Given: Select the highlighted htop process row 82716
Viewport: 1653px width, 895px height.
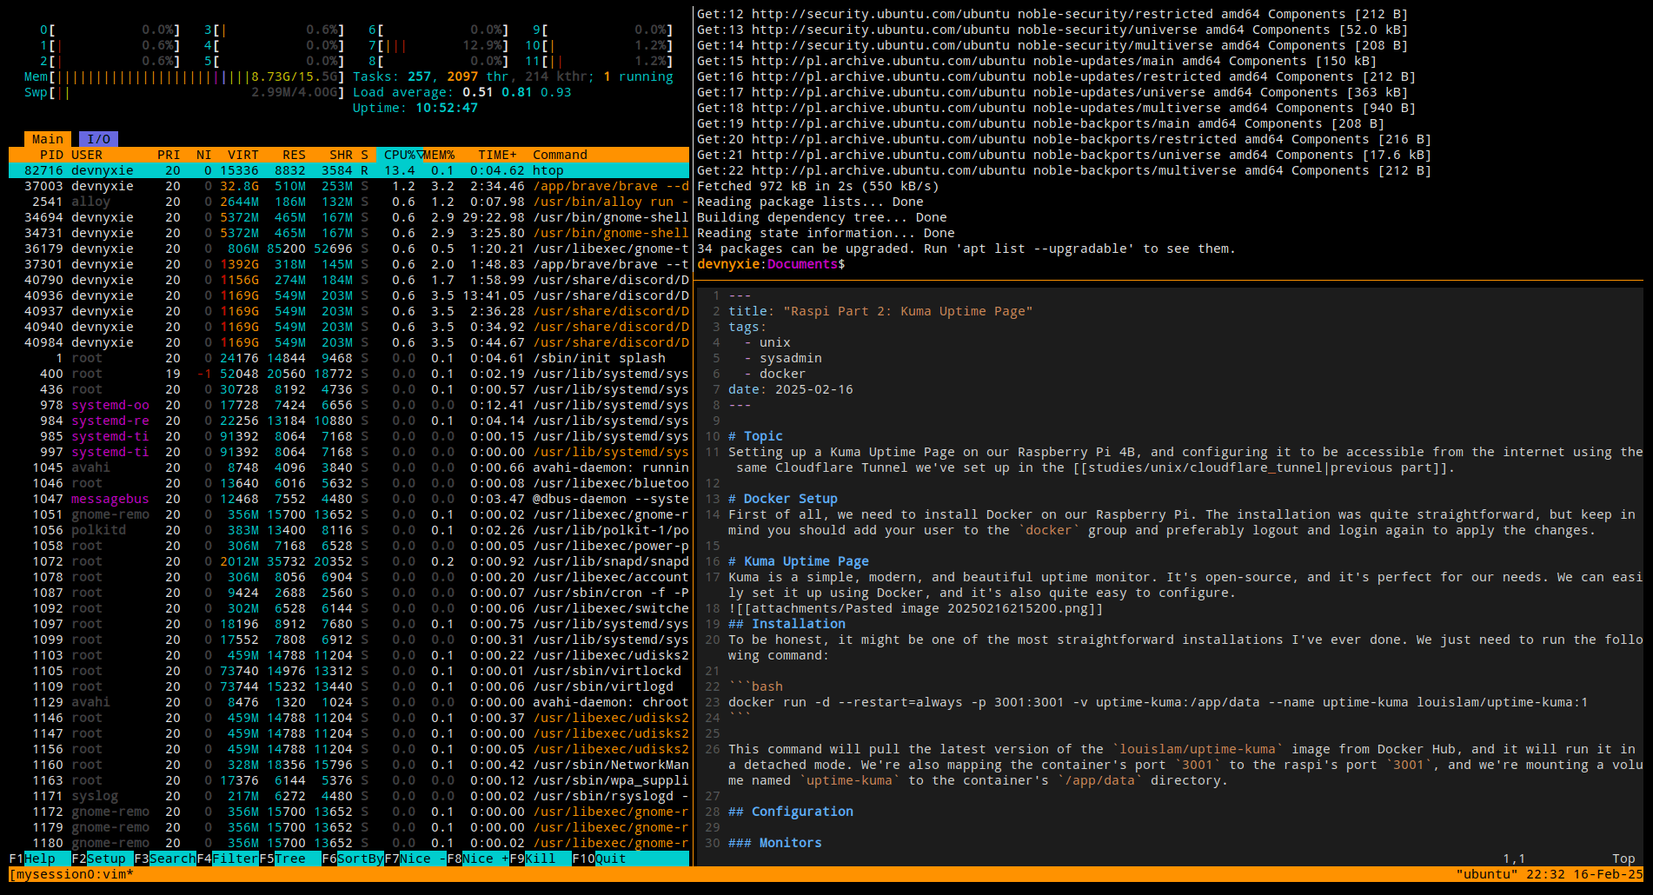Looking at the screenshot, I should pyautogui.click(x=261, y=170).
